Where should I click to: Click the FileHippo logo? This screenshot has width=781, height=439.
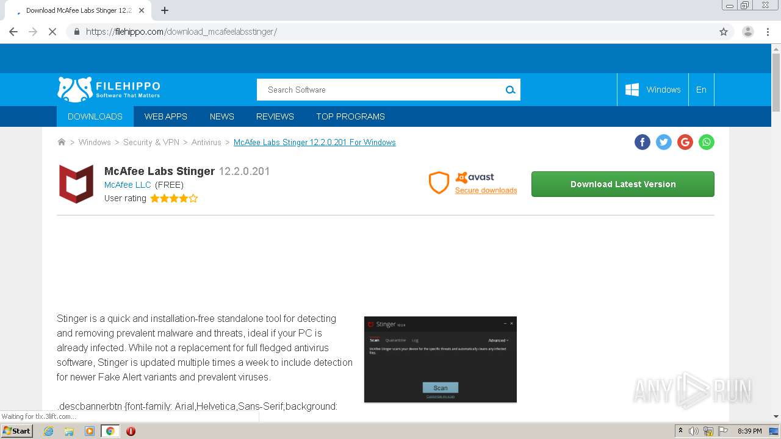(109, 90)
